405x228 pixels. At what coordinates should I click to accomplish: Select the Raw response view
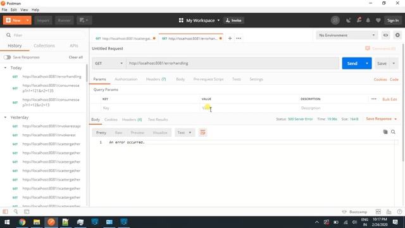(118, 132)
